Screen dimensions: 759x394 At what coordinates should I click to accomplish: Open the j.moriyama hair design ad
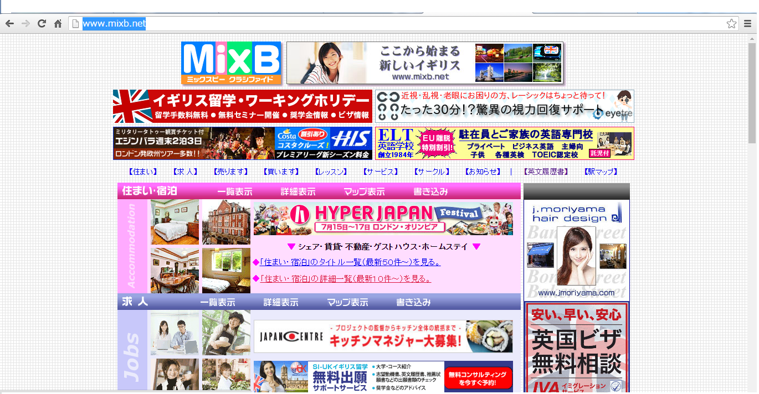576,250
